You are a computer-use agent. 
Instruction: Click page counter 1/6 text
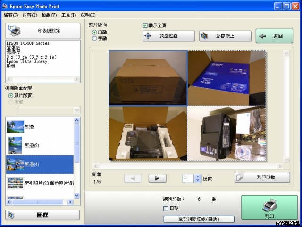point(97,182)
